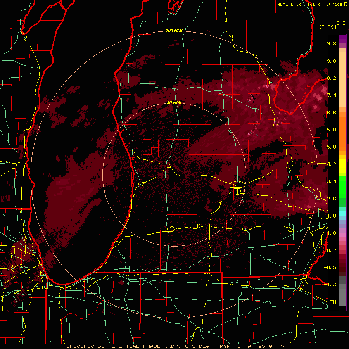Click the 9.8 value on the color scale

click(332, 43)
